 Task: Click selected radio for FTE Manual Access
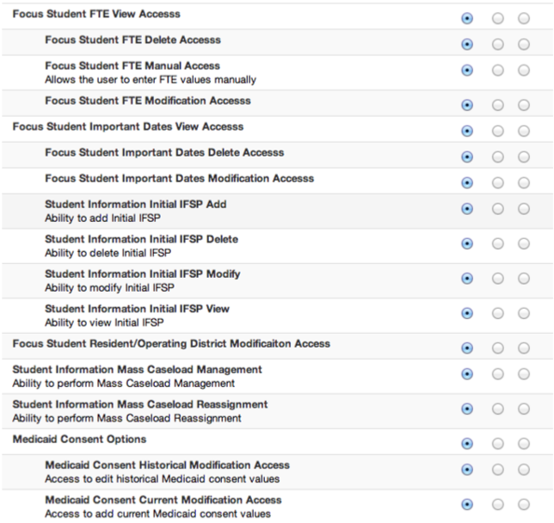[x=467, y=71]
